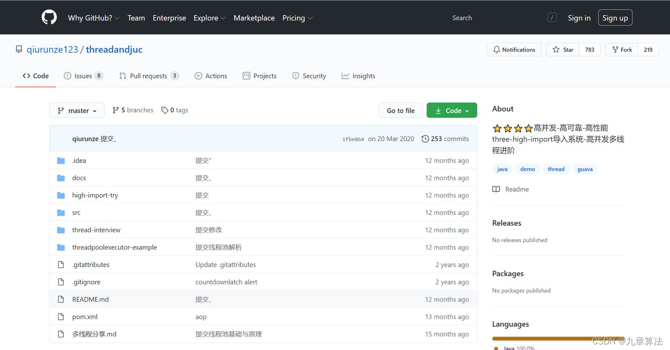Open the master branch dropdown
The height and width of the screenshot is (350, 670).
pyautogui.click(x=77, y=110)
